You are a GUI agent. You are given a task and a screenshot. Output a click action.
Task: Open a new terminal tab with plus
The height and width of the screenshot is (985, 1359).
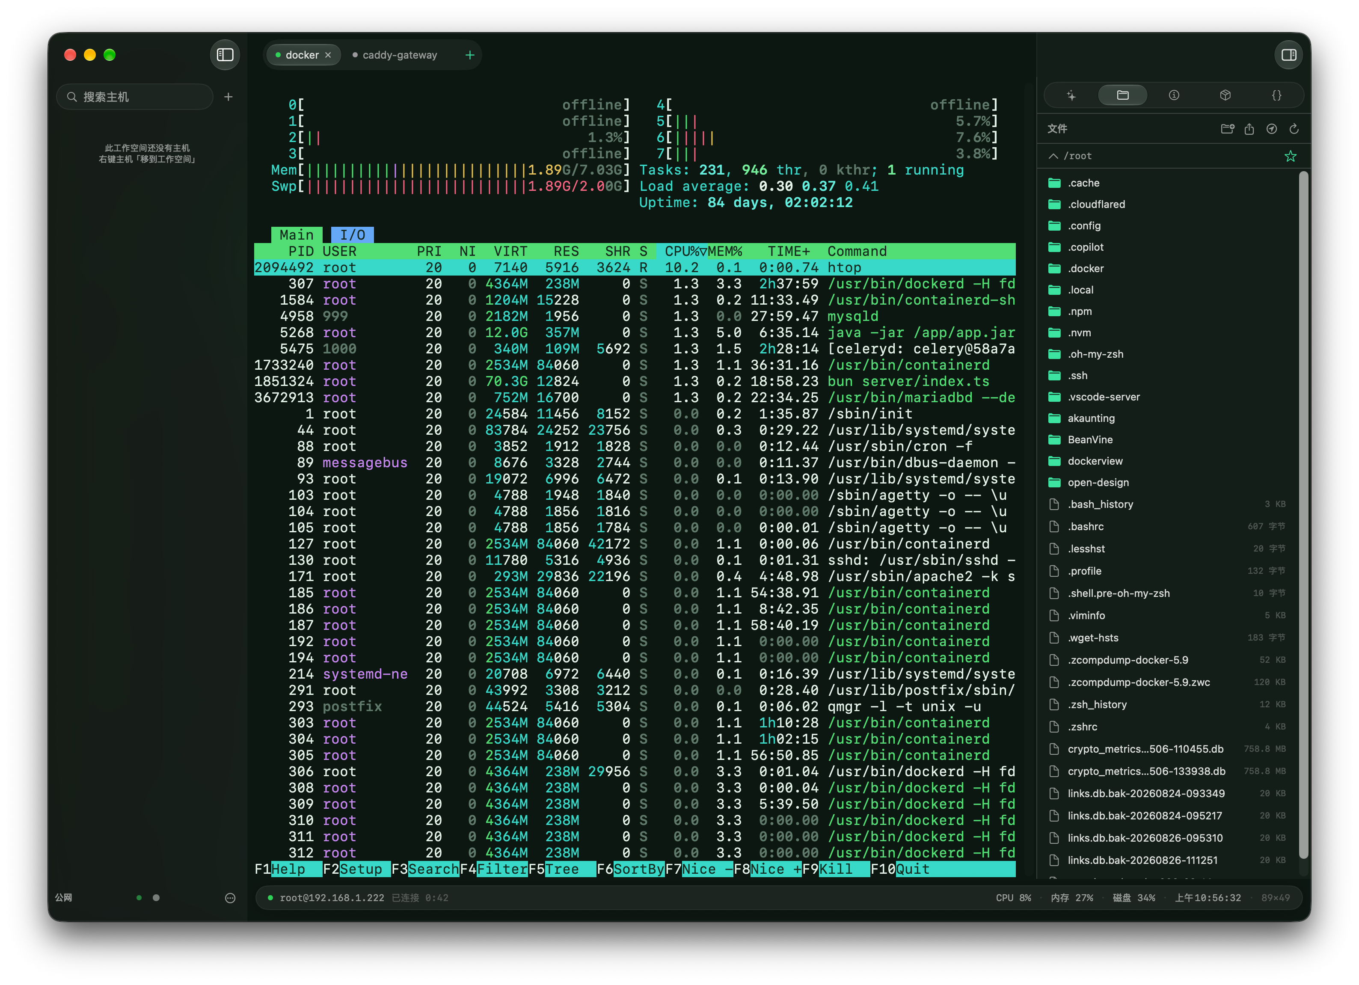[x=470, y=55]
